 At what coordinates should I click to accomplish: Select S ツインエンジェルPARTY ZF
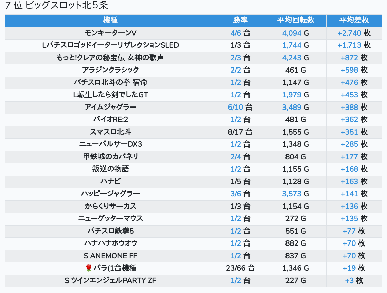[x=110, y=281]
